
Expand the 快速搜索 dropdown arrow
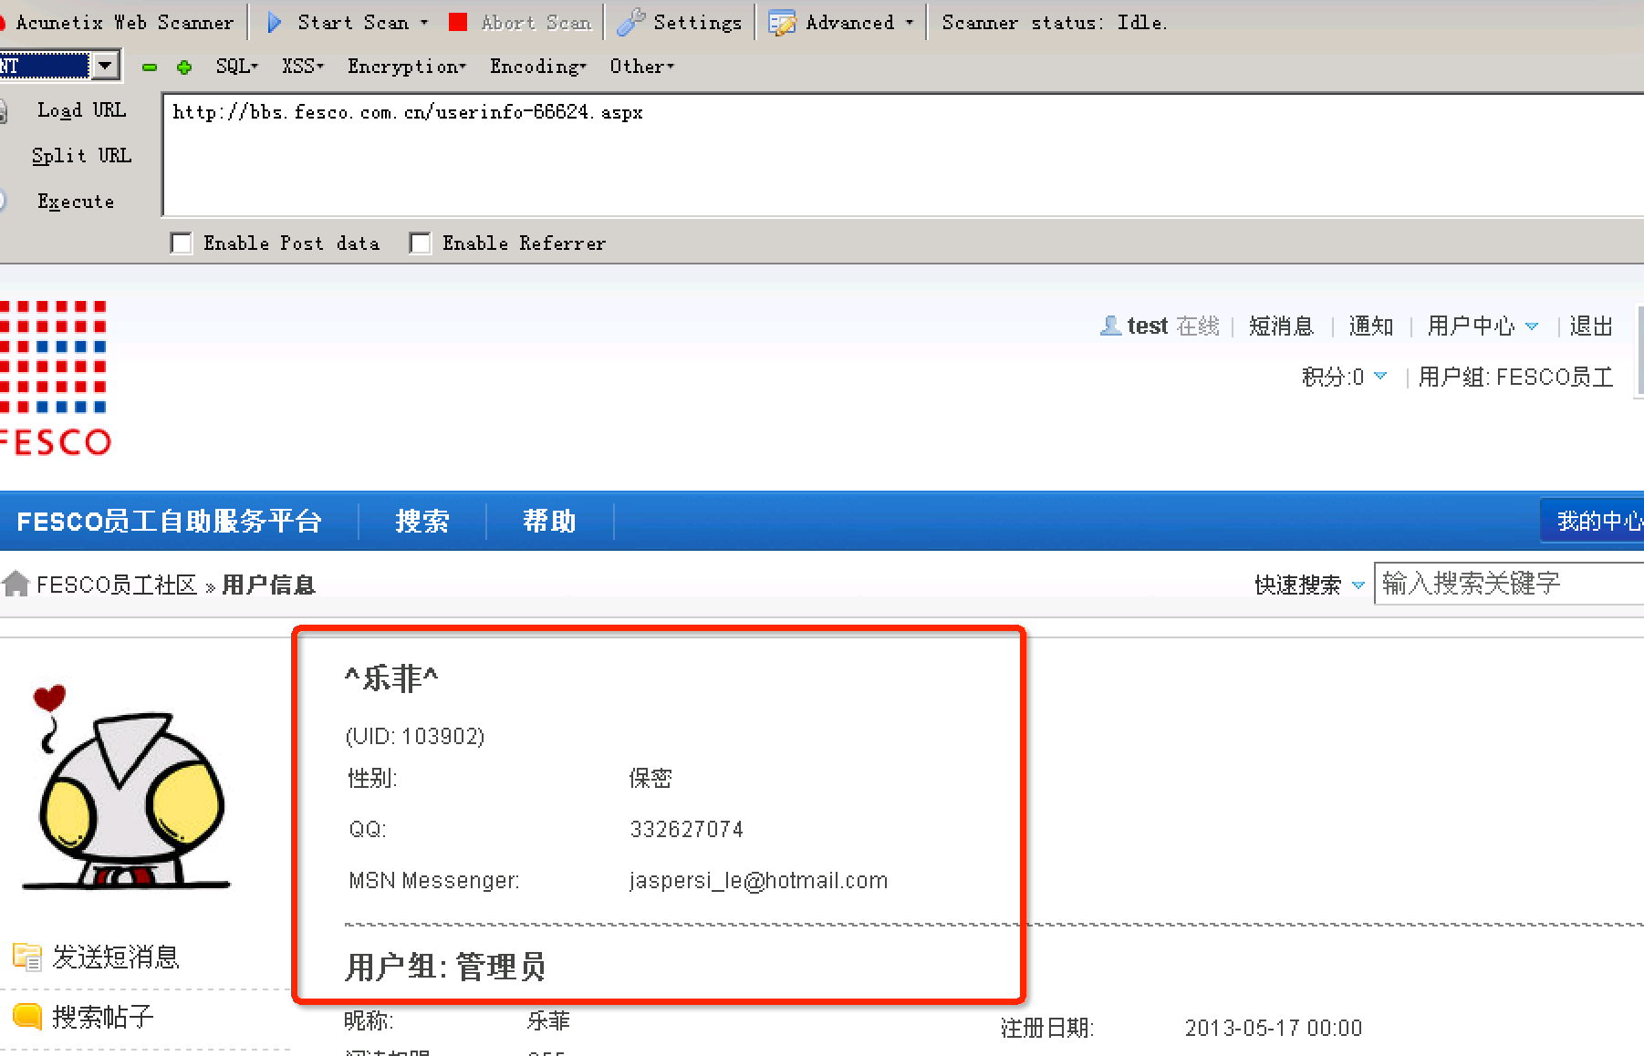(1358, 585)
